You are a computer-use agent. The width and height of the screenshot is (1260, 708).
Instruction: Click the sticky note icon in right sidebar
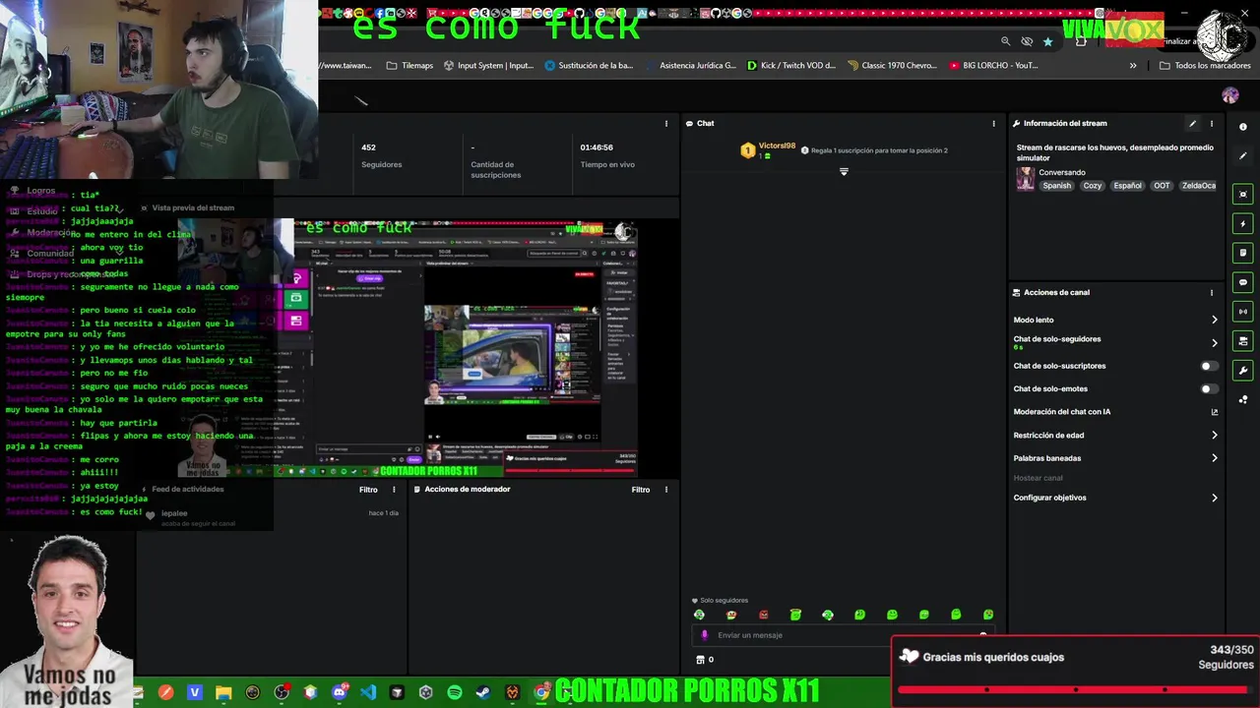pos(1243,254)
